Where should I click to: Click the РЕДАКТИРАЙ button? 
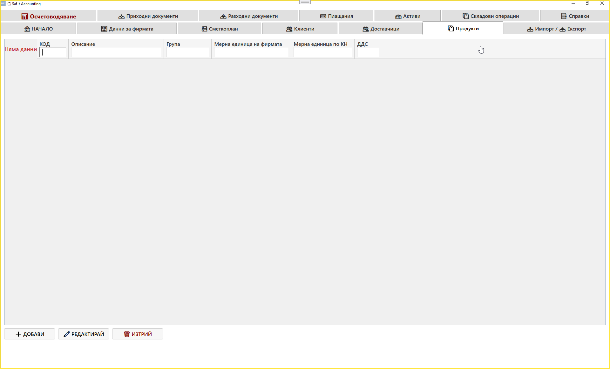pos(84,334)
